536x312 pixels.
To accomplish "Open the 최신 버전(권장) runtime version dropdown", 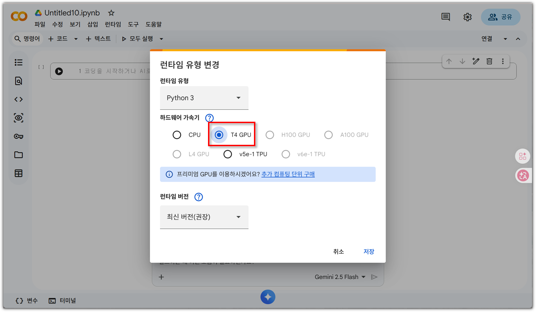I will coord(204,217).
